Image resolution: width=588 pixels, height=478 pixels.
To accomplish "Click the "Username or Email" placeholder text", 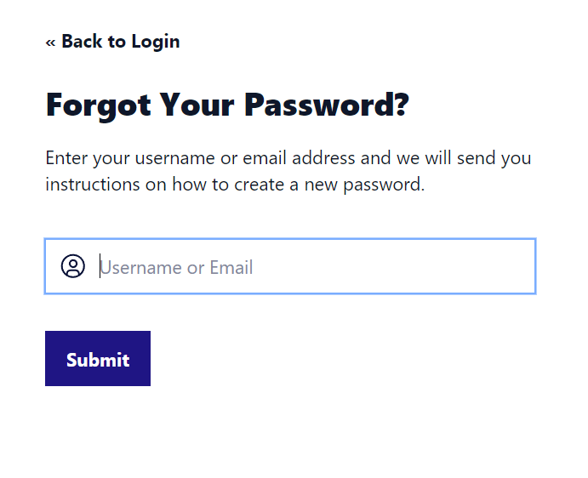I will (177, 268).
